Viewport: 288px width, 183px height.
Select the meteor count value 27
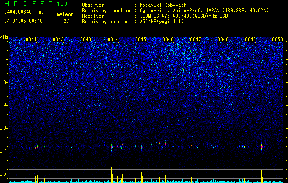66,21
